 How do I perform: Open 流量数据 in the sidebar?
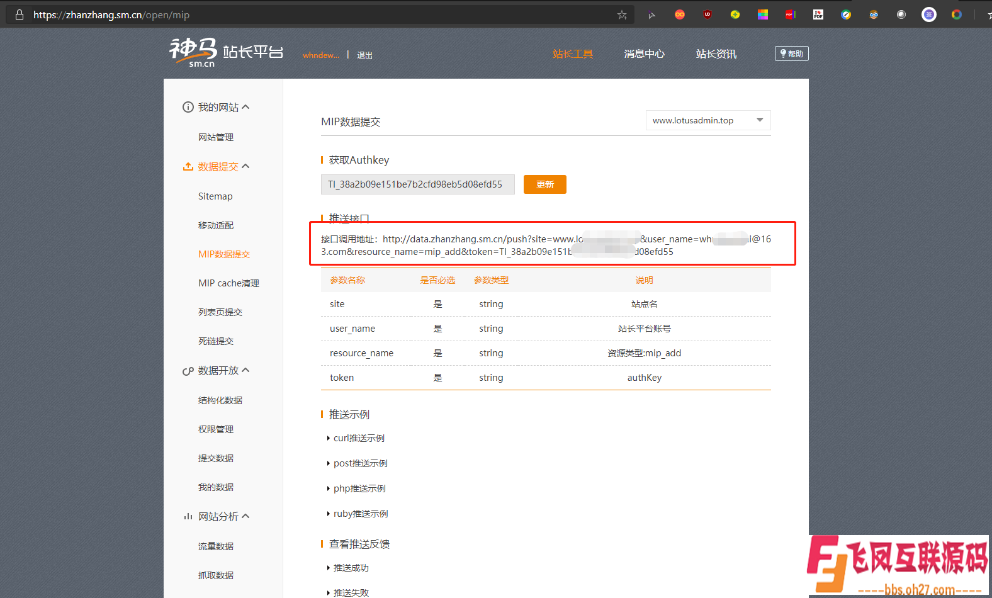tap(216, 546)
